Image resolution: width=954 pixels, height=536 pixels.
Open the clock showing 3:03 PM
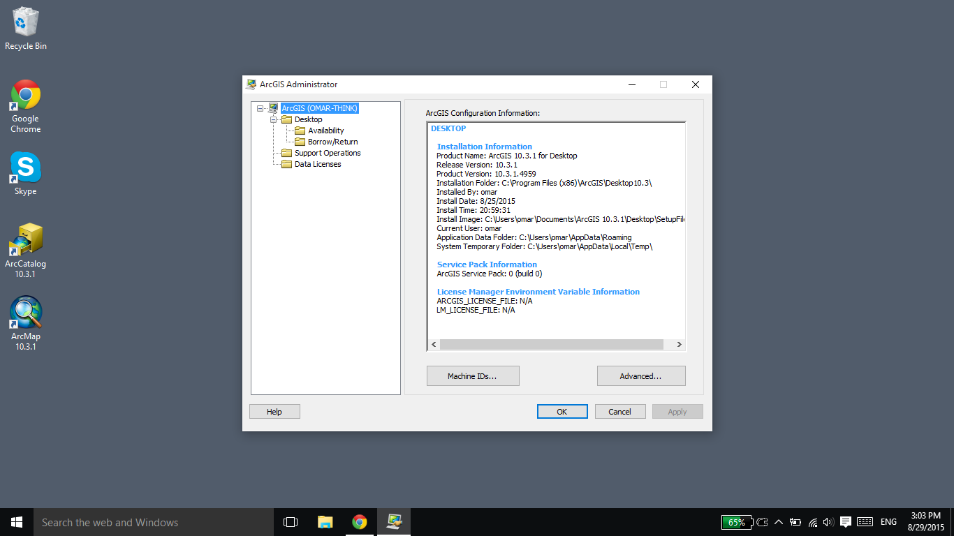(x=926, y=522)
